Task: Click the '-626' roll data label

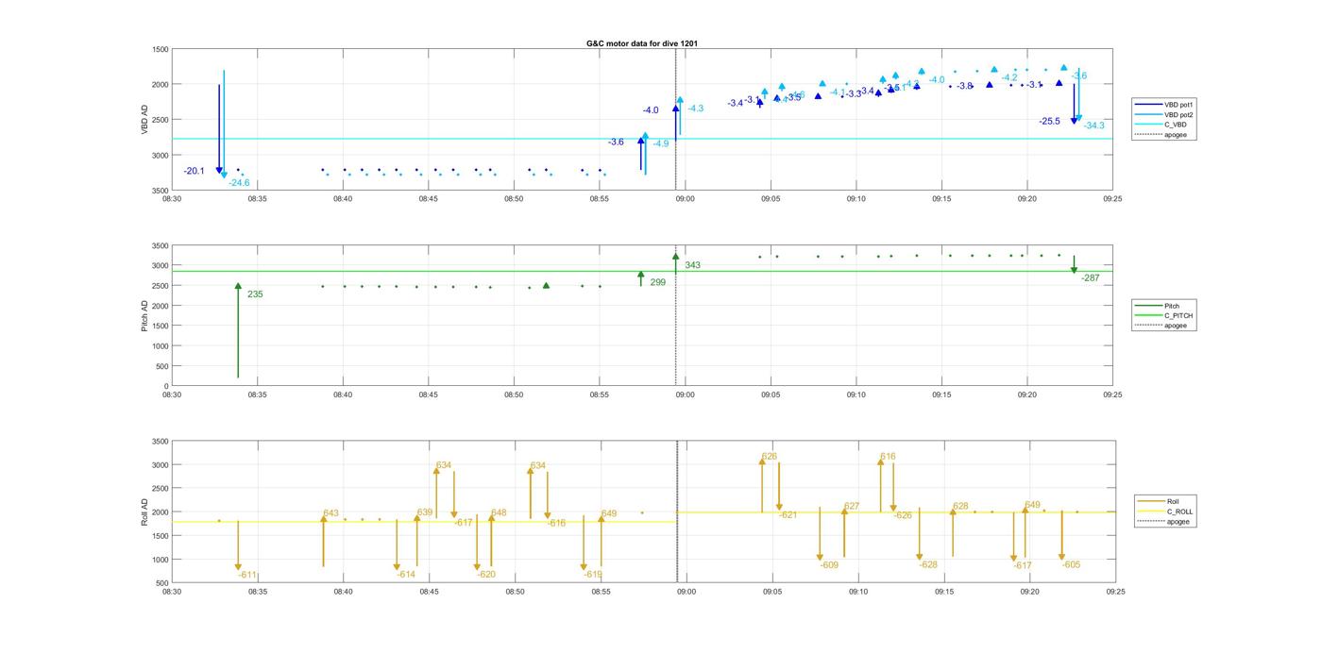Action: [903, 515]
